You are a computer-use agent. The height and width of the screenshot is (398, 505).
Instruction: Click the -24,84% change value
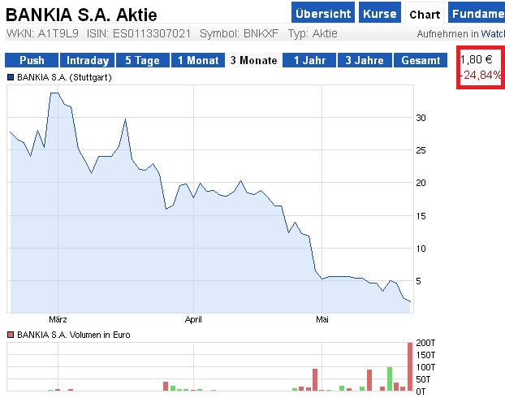pyautogui.click(x=481, y=76)
